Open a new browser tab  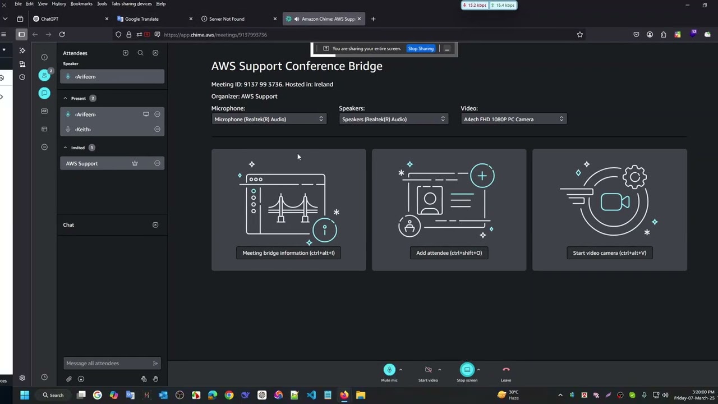tap(373, 19)
